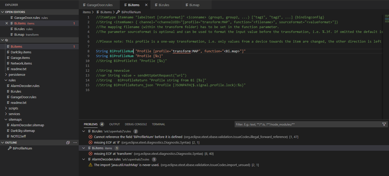Viewport: 389px width, 176px height.
Task: Expand the persistence folder
Action: [6, 74]
